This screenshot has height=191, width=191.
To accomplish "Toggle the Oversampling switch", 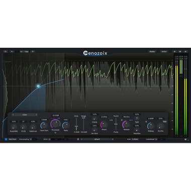I will pos(31,139).
